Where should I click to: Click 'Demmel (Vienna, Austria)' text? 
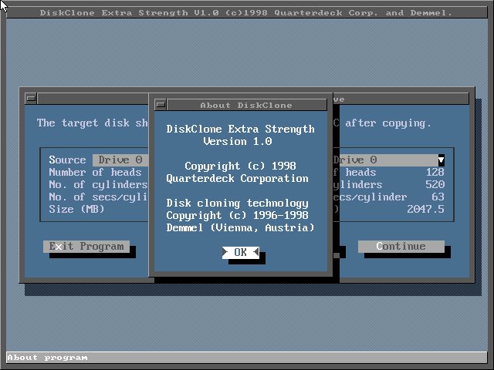tap(240, 228)
